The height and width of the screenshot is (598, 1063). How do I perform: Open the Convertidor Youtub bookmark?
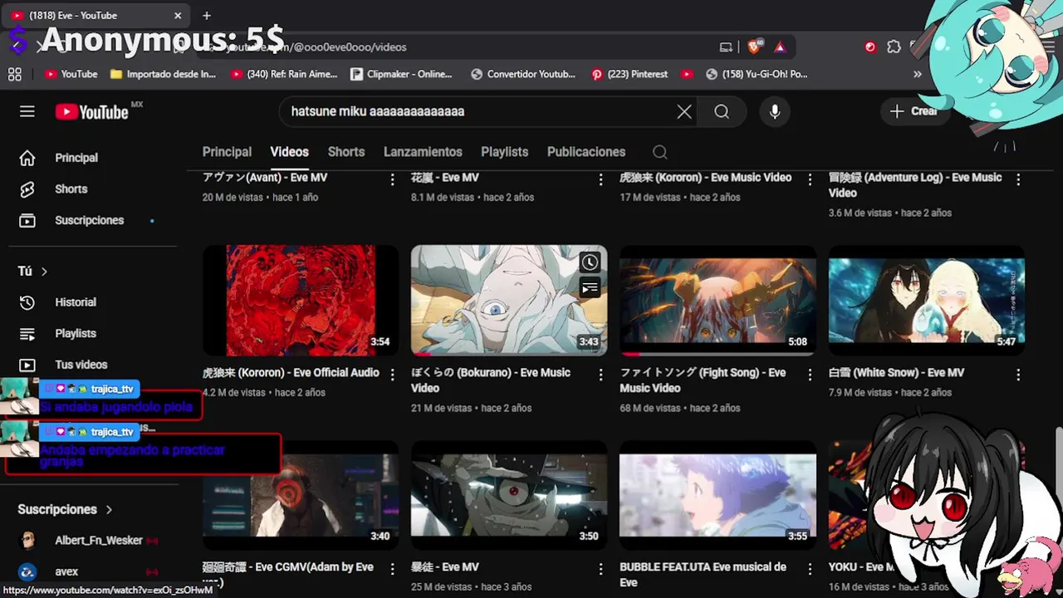(x=523, y=74)
